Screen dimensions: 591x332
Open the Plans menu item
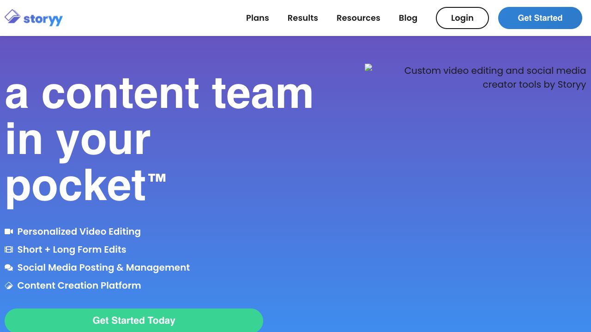tap(257, 18)
